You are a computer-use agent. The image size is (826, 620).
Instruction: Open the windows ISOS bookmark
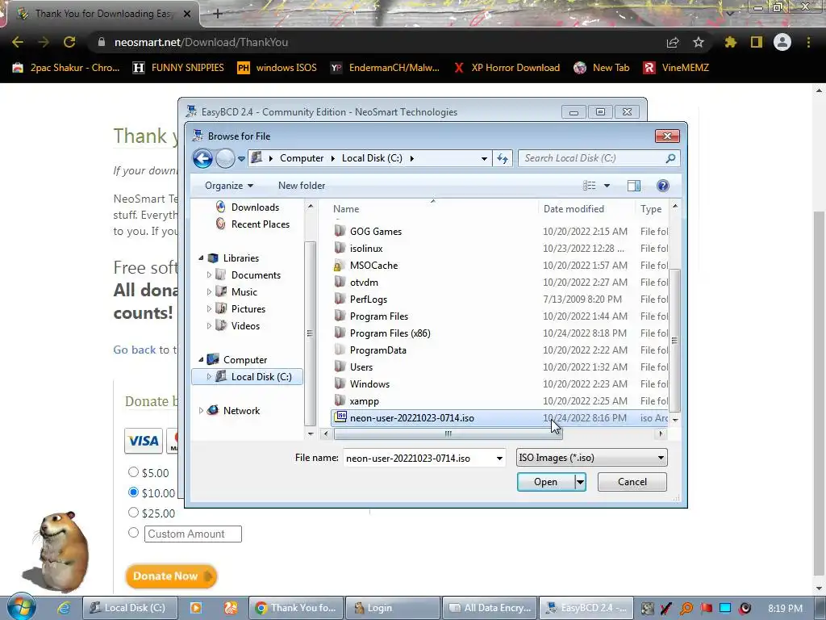tap(277, 68)
